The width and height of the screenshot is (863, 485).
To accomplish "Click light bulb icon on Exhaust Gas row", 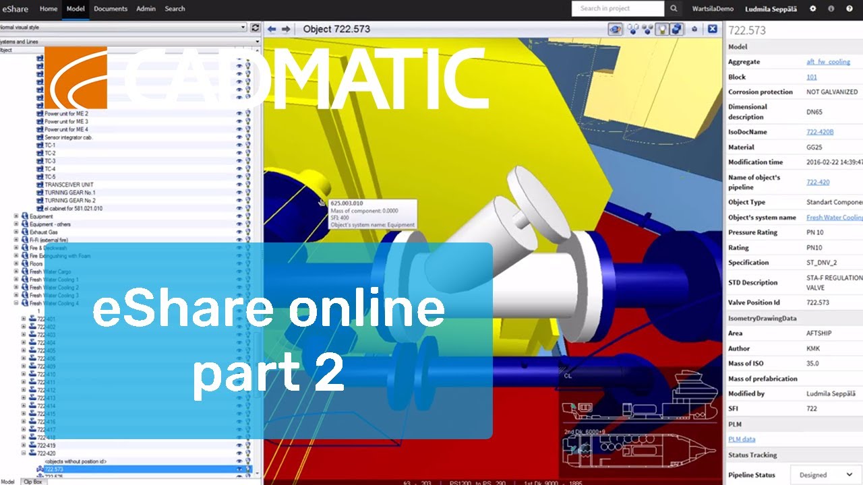I will click(x=247, y=232).
